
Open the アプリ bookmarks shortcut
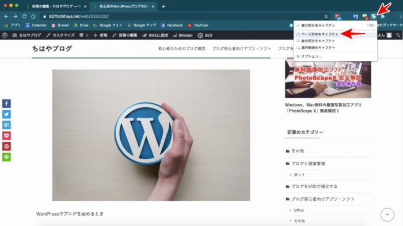(x=12, y=25)
